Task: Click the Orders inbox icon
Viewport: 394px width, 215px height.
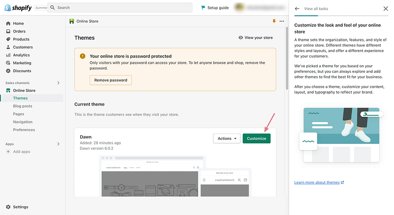Action: coord(8,31)
